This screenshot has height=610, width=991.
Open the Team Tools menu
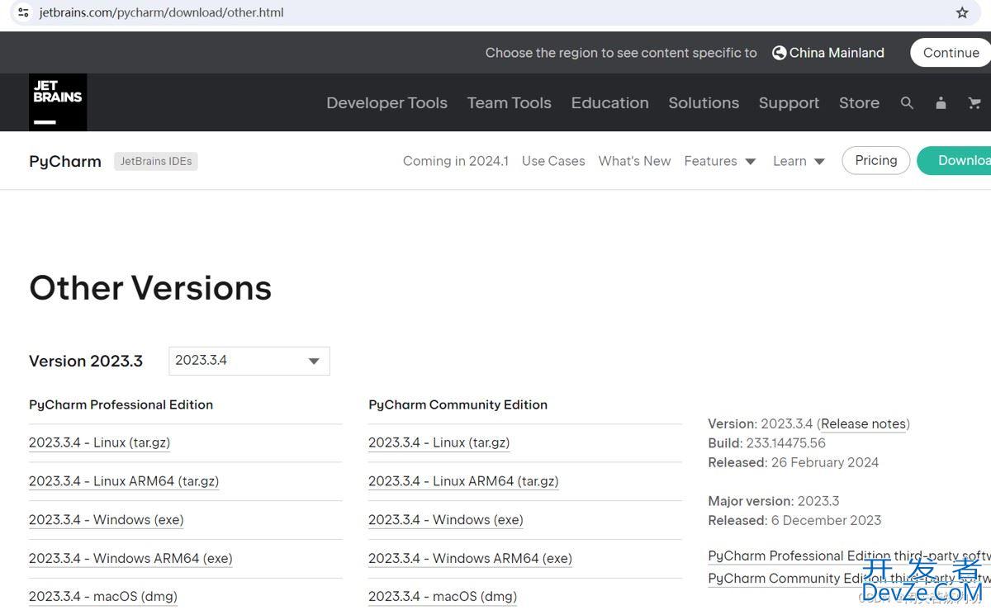click(509, 103)
